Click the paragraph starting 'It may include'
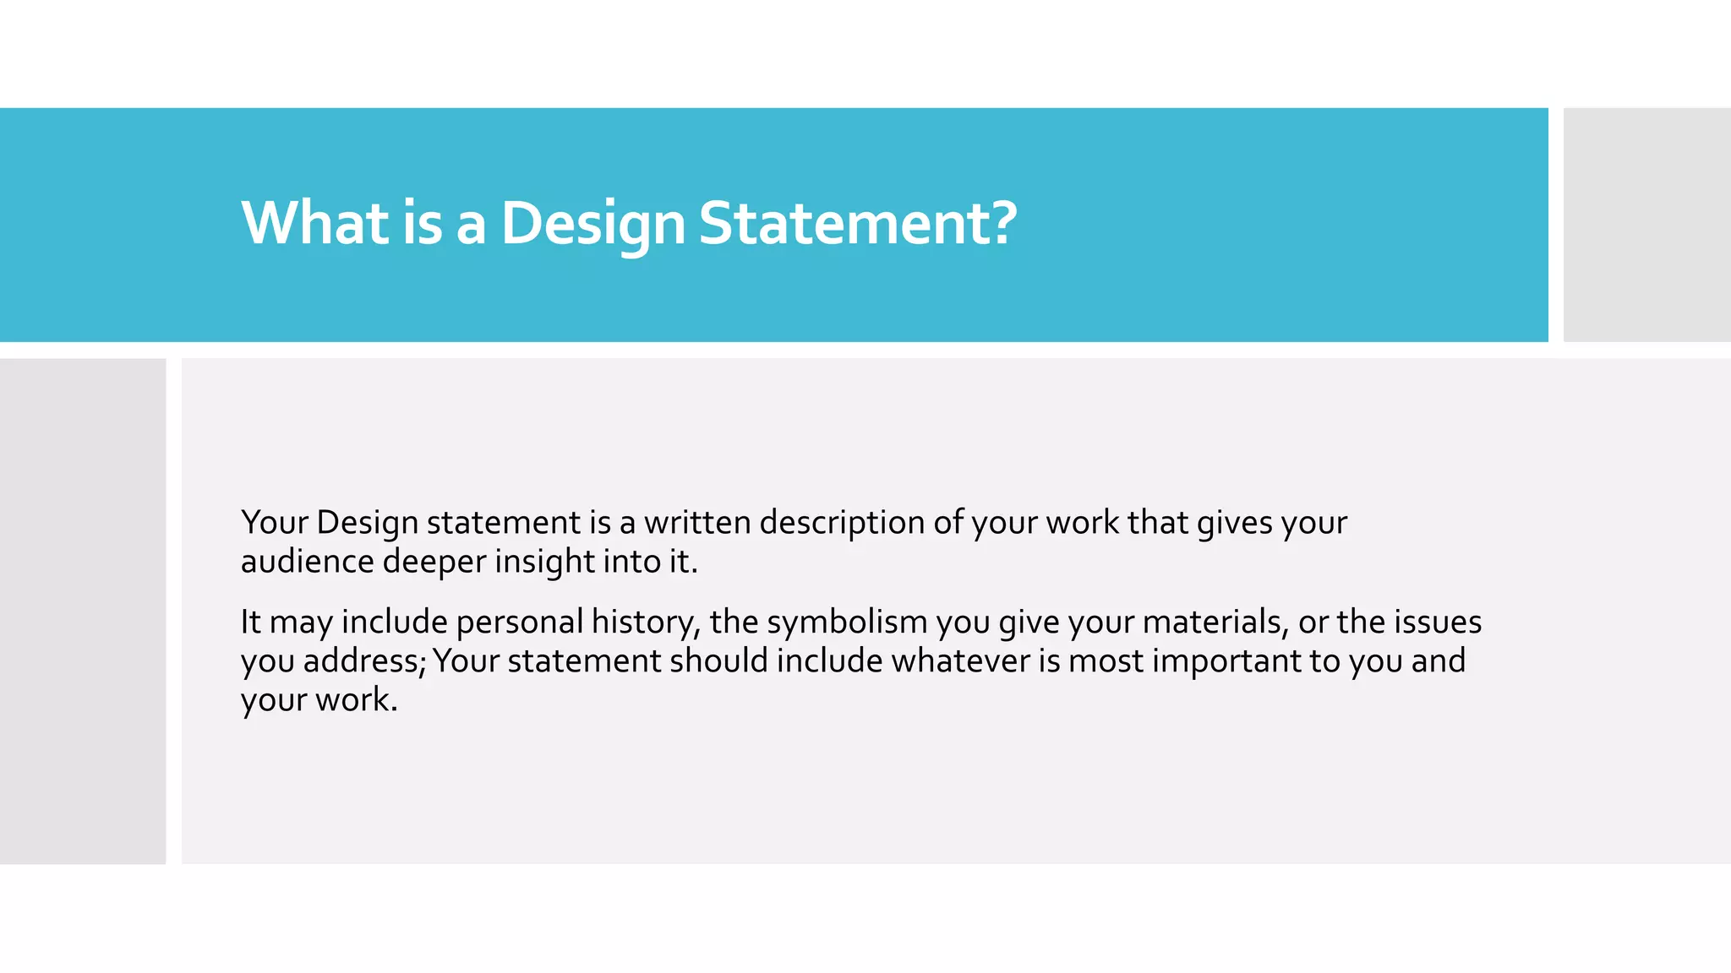Screen dimensions: 1731x973 point(860,622)
